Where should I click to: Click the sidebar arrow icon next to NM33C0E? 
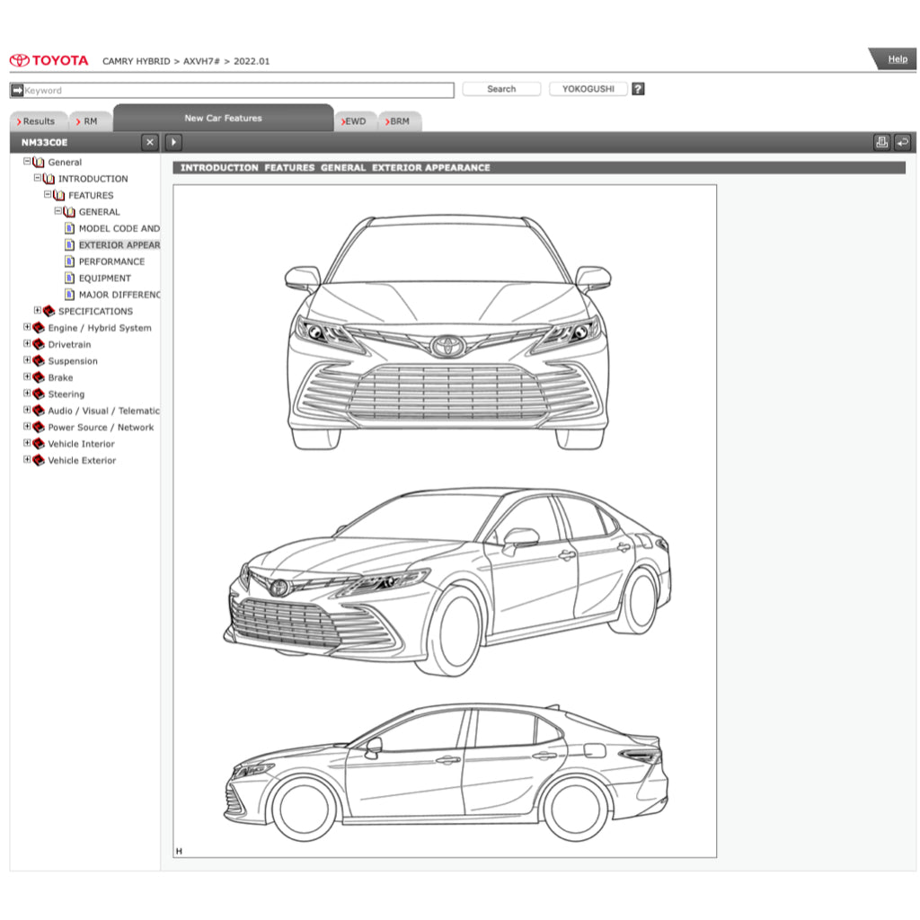(172, 142)
